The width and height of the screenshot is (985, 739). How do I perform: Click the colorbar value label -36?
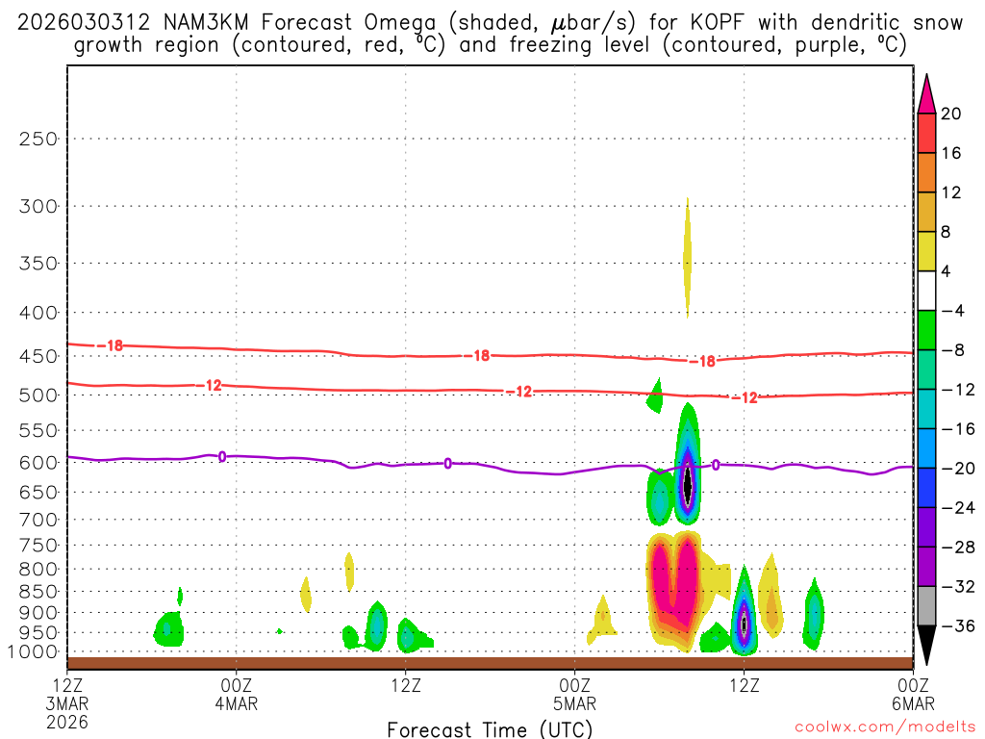tap(958, 625)
